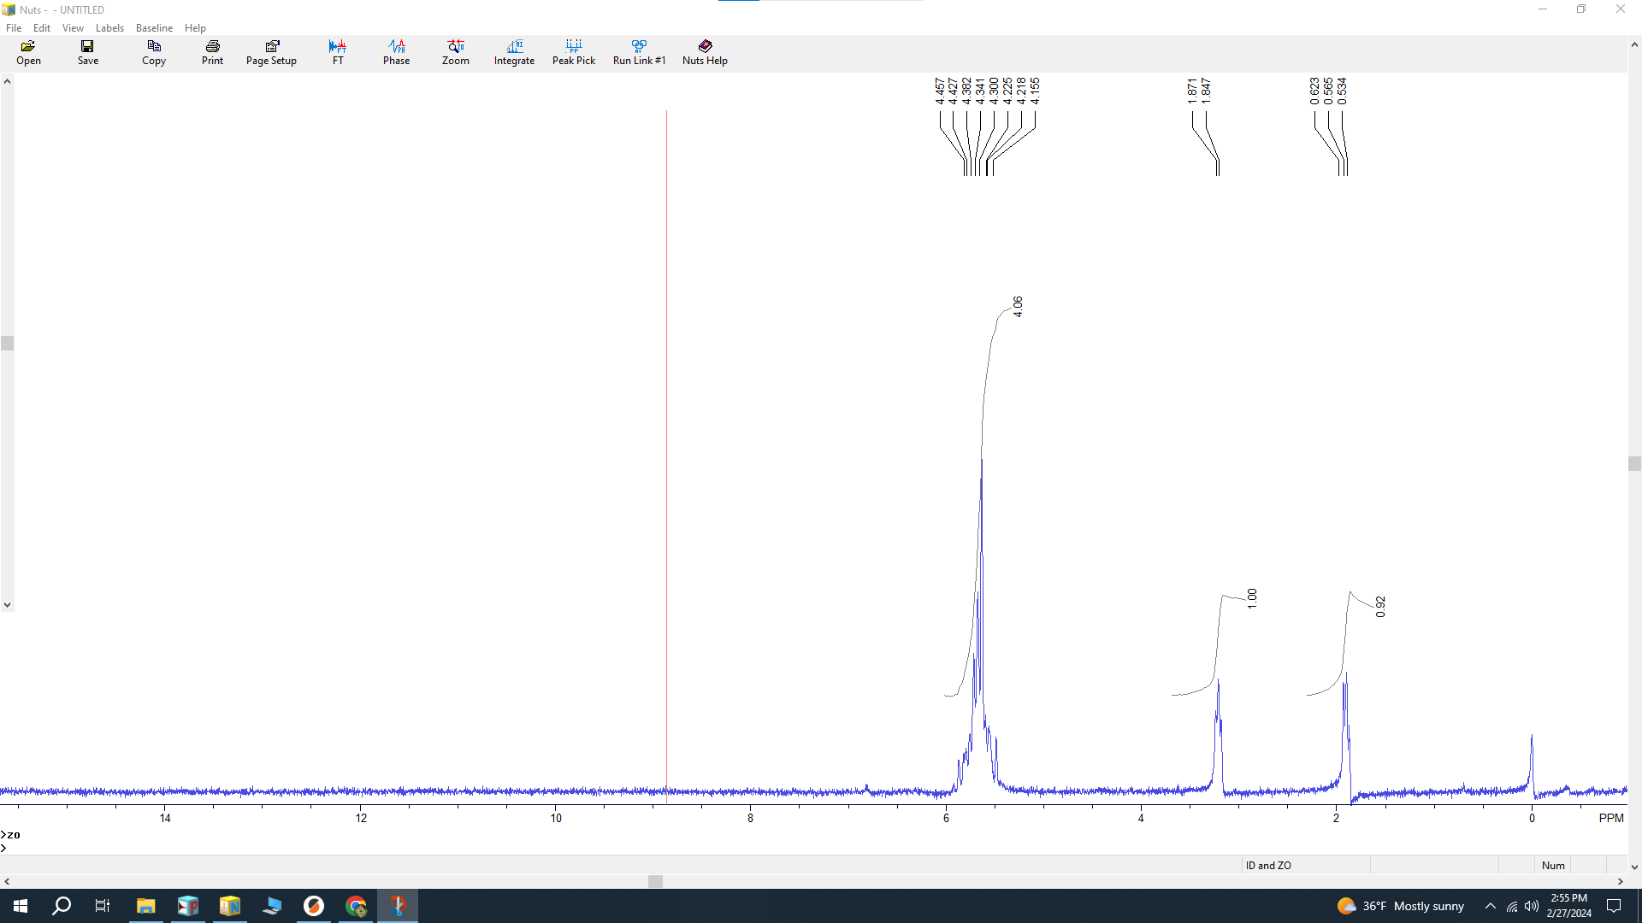Image resolution: width=1642 pixels, height=923 pixels.
Task: Run the Peak Pick function
Action: pos(574,52)
